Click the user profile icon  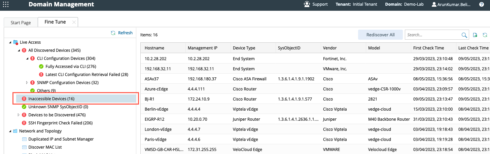434,4
